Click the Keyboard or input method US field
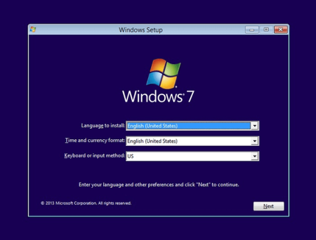316x240 pixels. [192, 156]
